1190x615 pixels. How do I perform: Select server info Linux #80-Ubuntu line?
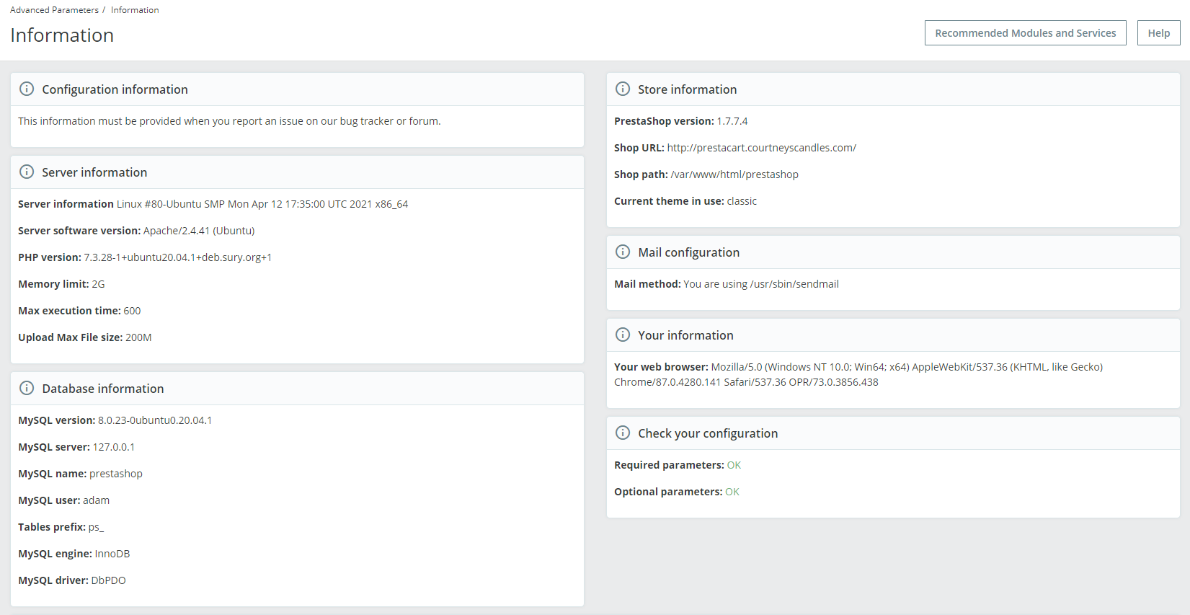coord(262,204)
